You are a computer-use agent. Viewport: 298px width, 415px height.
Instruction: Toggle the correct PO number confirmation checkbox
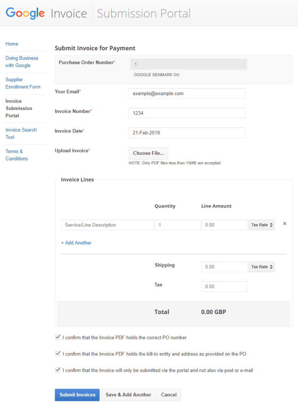[57, 337]
